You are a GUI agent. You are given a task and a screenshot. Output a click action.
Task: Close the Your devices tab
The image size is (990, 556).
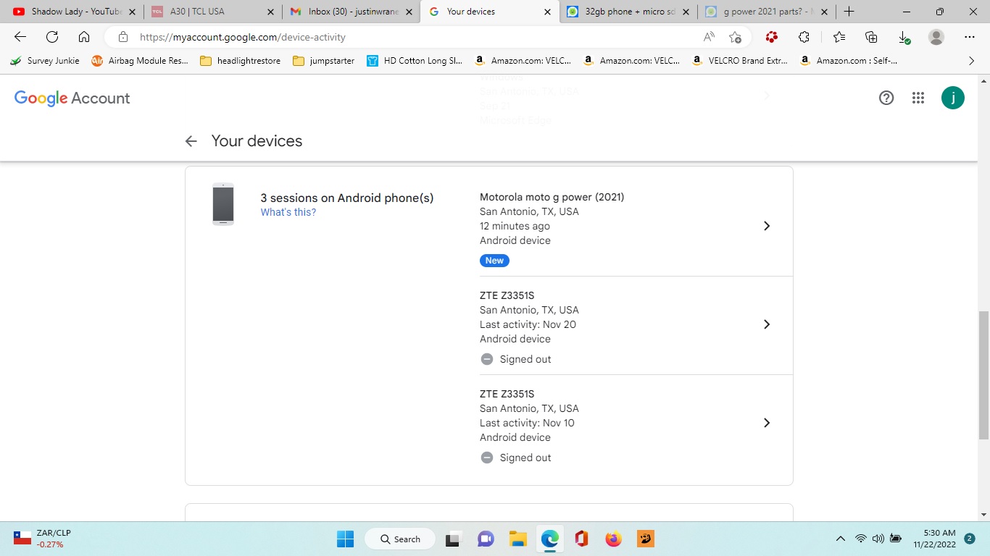click(547, 12)
